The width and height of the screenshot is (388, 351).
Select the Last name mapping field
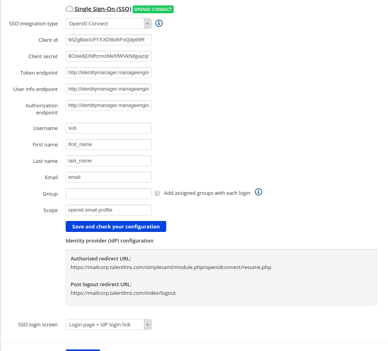(108, 161)
